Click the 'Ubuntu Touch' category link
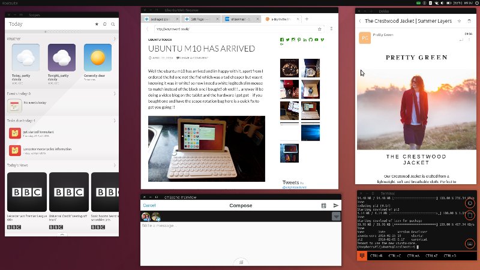 tap(160, 40)
